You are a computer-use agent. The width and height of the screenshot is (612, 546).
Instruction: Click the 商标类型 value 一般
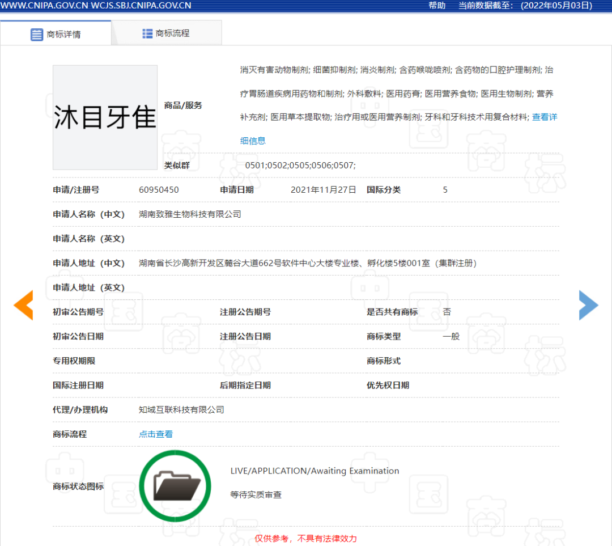click(x=451, y=336)
